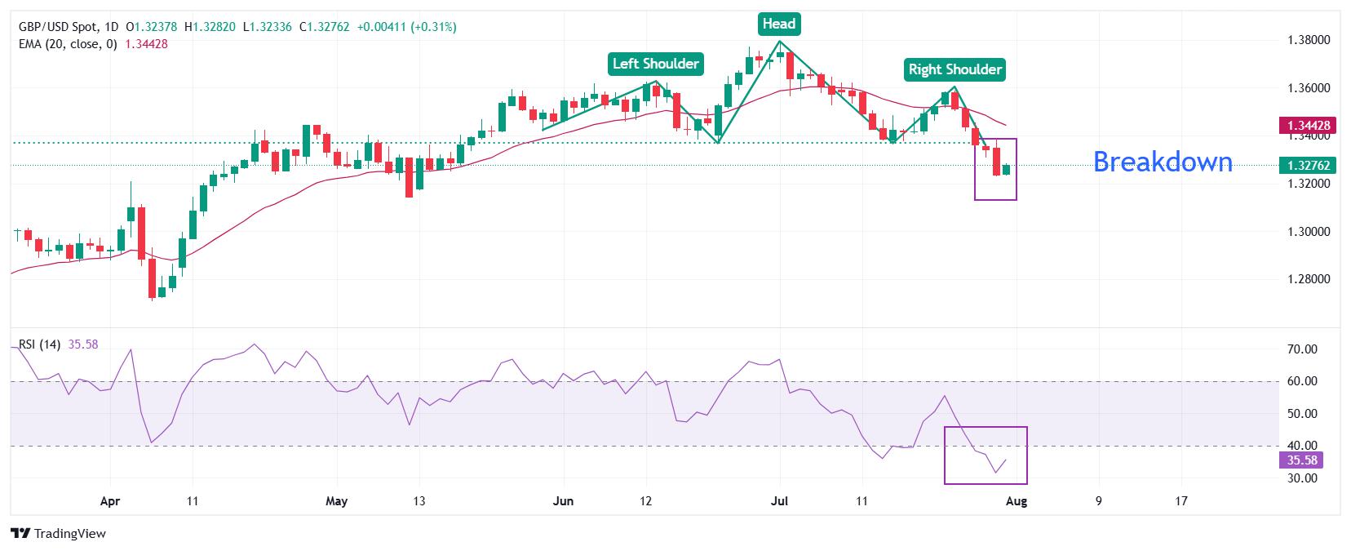1351x551 pixels.
Task: Select the Right Shoulder label
Action: coord(955,69)
